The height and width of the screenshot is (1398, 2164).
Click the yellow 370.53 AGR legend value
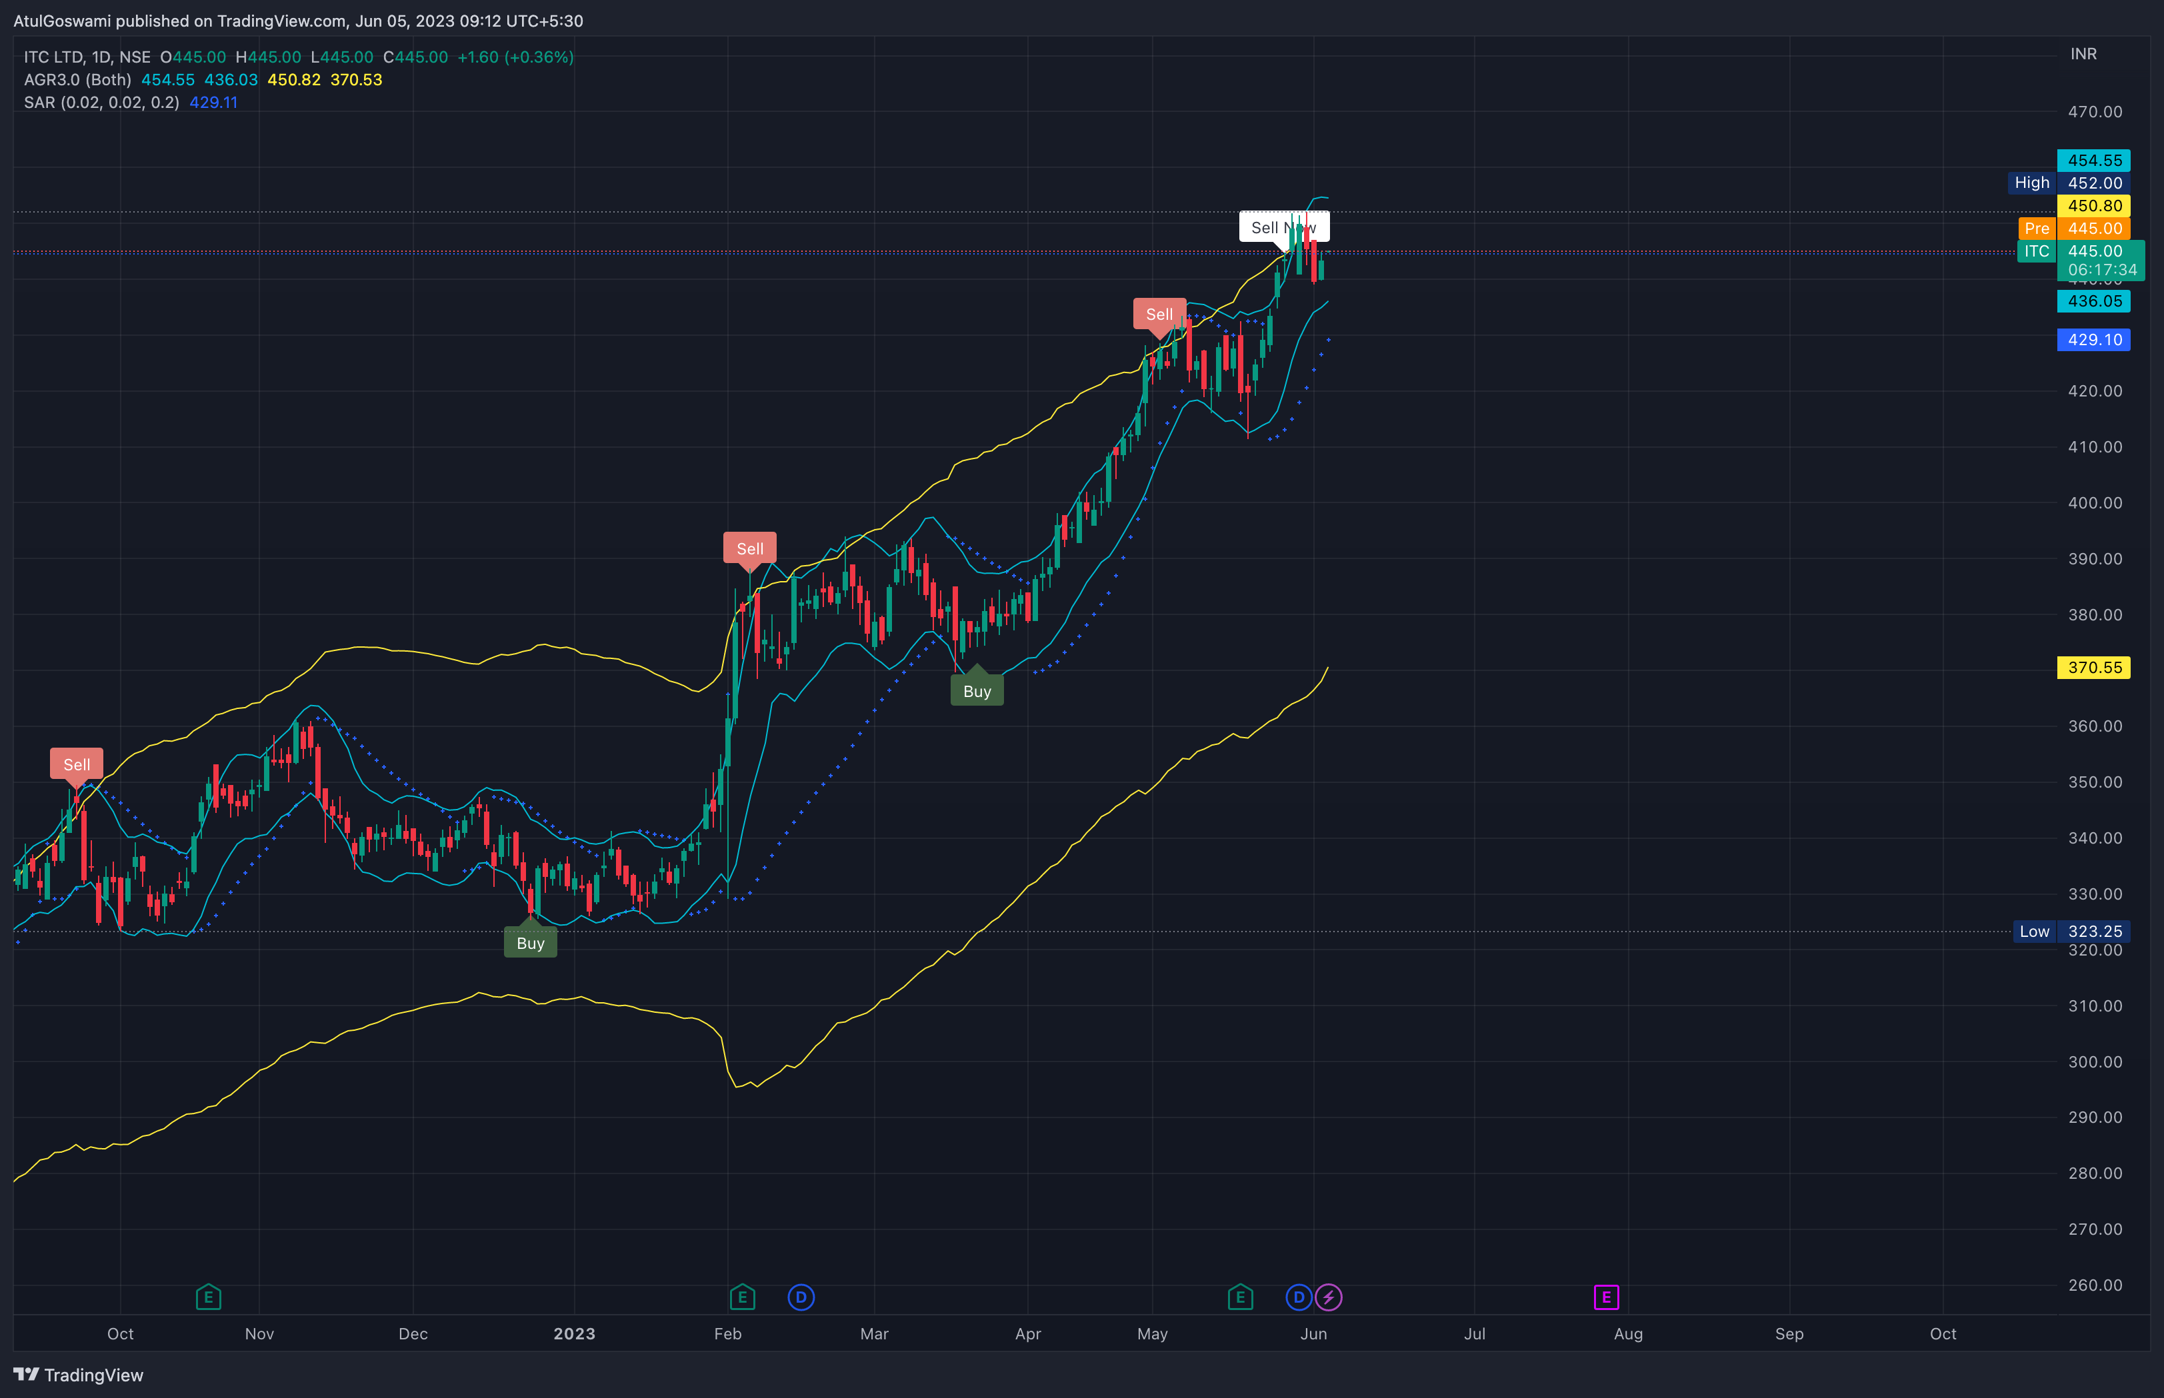click(x=356, y=80)
